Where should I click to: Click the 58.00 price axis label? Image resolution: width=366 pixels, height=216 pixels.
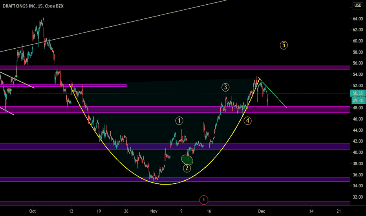[x=358, y=52]
